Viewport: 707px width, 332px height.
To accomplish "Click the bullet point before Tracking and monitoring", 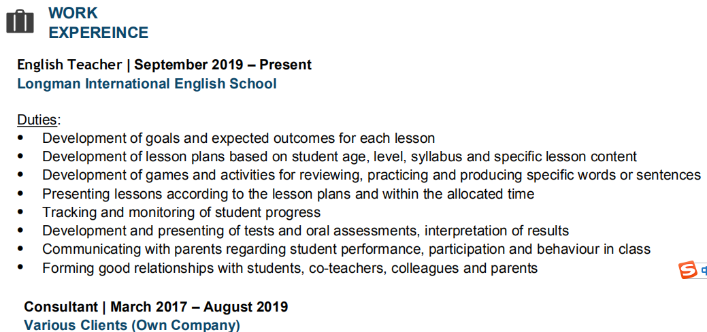I will tap(20, 212).
